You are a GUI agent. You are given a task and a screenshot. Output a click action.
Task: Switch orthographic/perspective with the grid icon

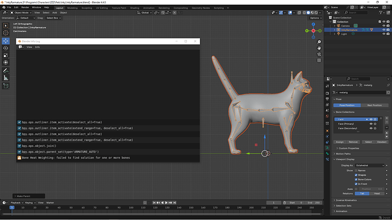coord(319,60)
